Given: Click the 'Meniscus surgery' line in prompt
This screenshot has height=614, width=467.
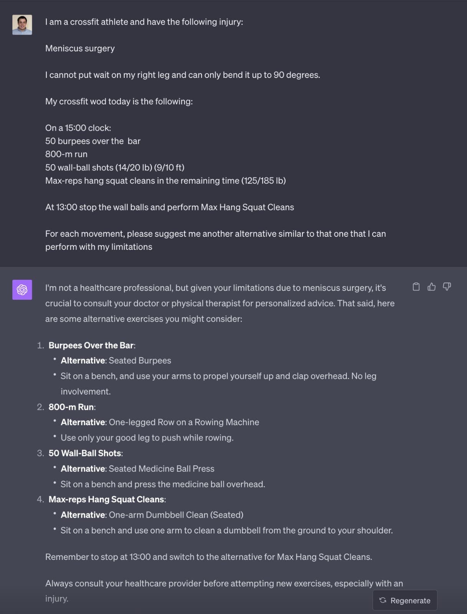Looking at the screenshot, I should coord(80,48).
